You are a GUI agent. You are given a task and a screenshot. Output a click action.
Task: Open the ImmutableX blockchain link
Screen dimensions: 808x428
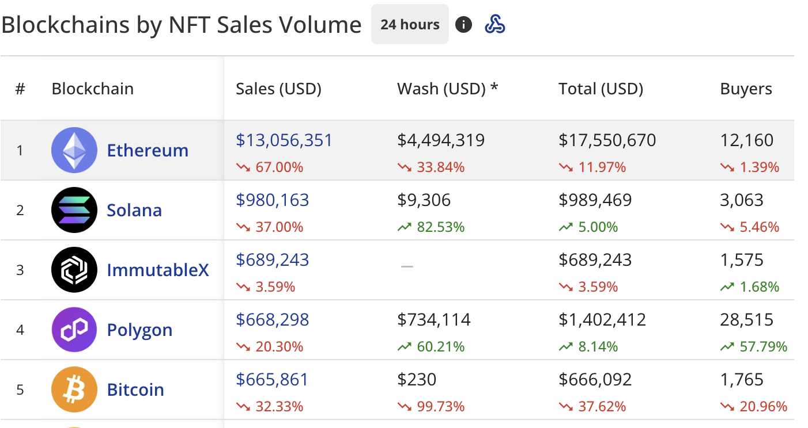point(158,270)
